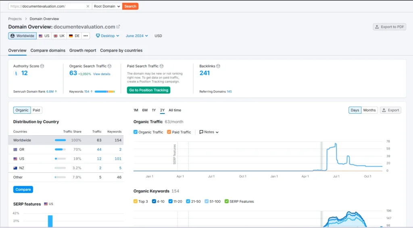This screenshot has width=413, height=228.
Task: Clear the URL field with the X icon
Action: click(x=88, y=6)
